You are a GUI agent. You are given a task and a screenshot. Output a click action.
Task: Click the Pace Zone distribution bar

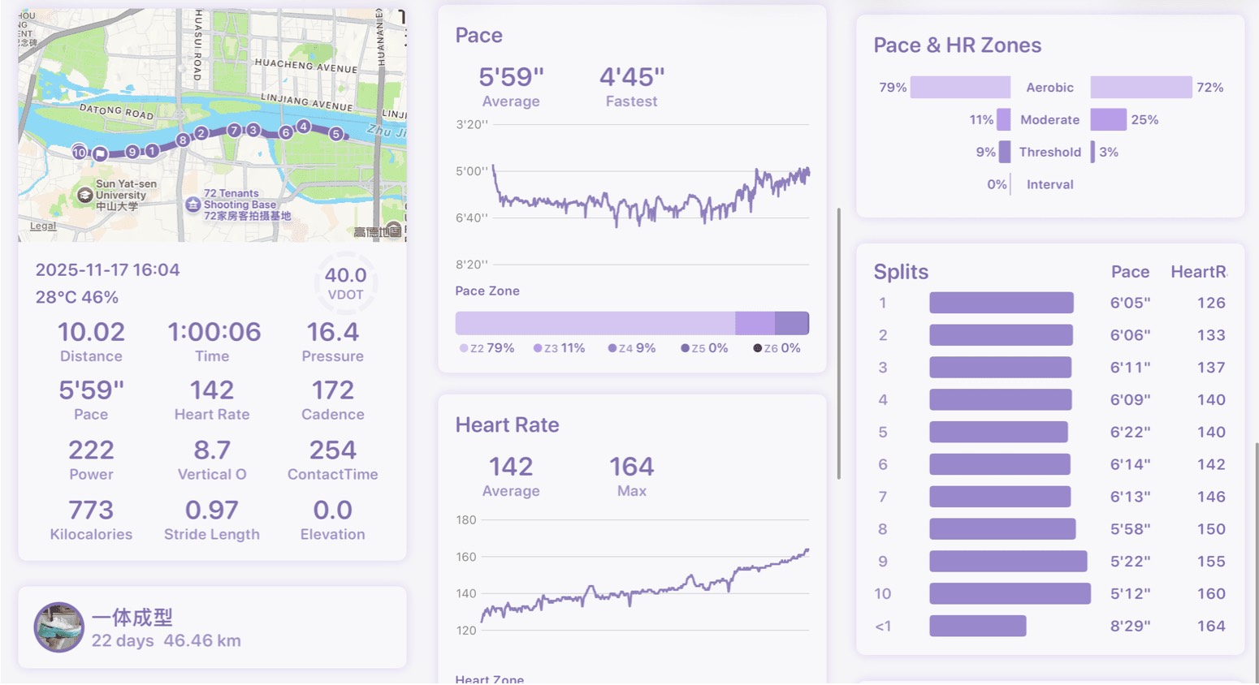point(632,323)
